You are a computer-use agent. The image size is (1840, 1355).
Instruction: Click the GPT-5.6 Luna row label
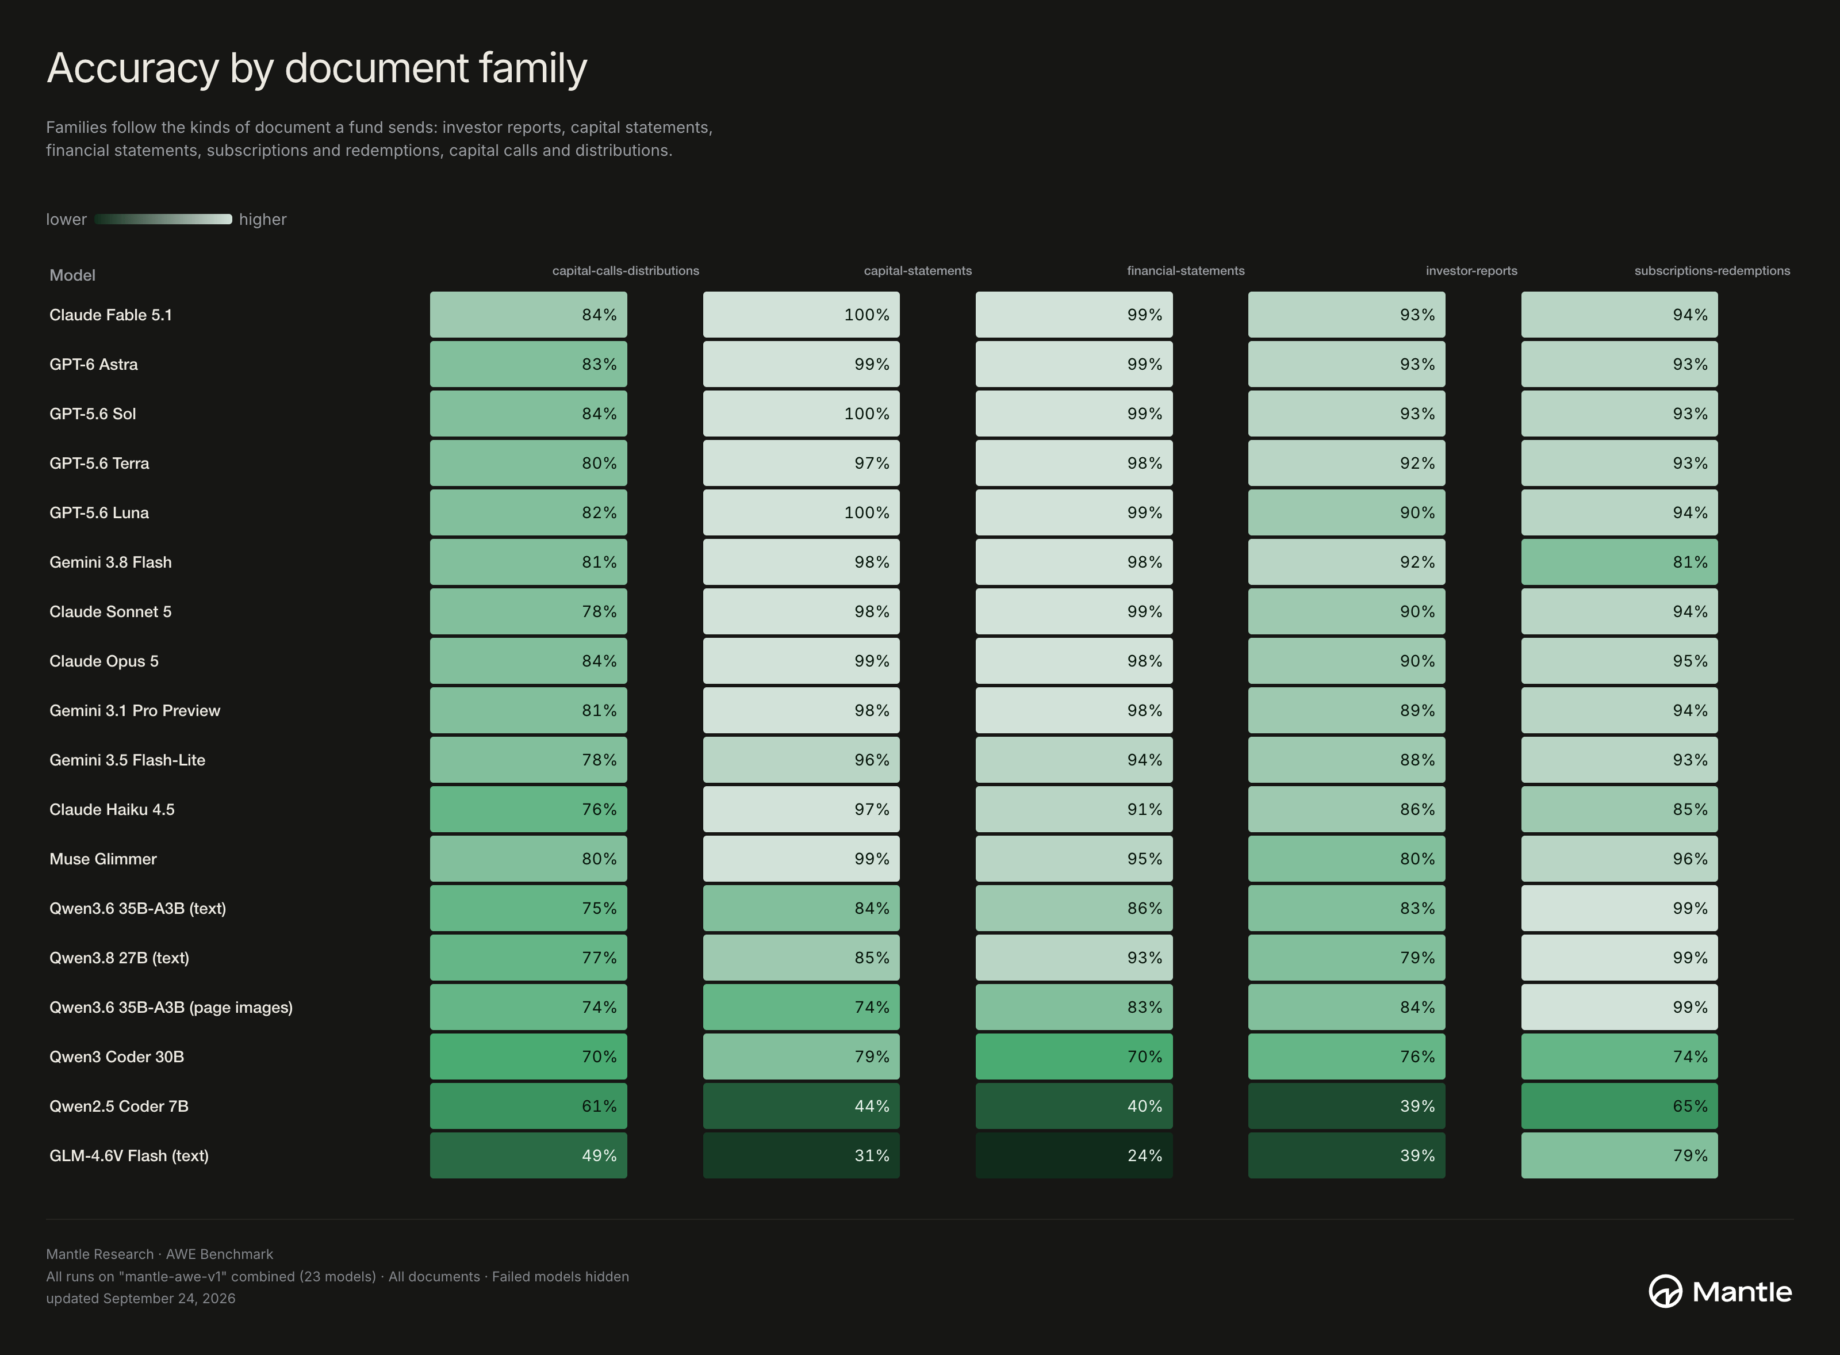(99, 512)
